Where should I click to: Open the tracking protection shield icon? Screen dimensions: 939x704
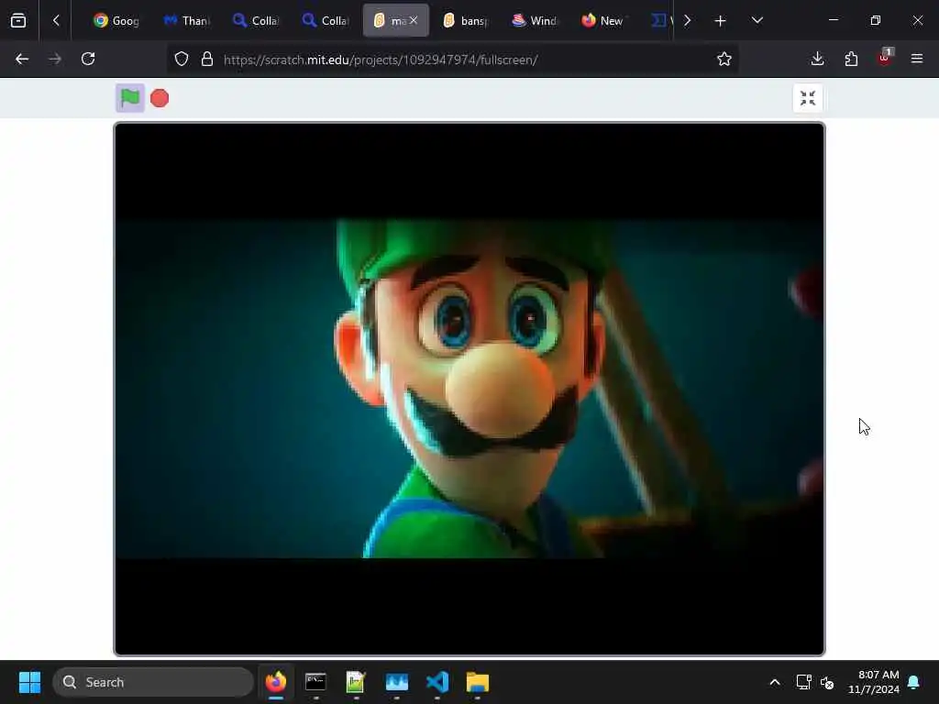point(182,59)
